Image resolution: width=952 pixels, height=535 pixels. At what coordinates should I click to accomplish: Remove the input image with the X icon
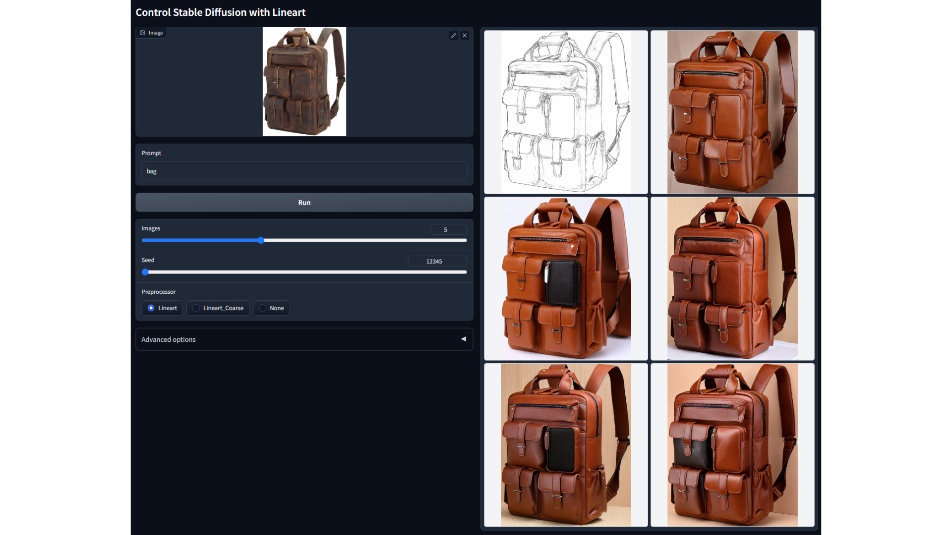coord(465,35)
